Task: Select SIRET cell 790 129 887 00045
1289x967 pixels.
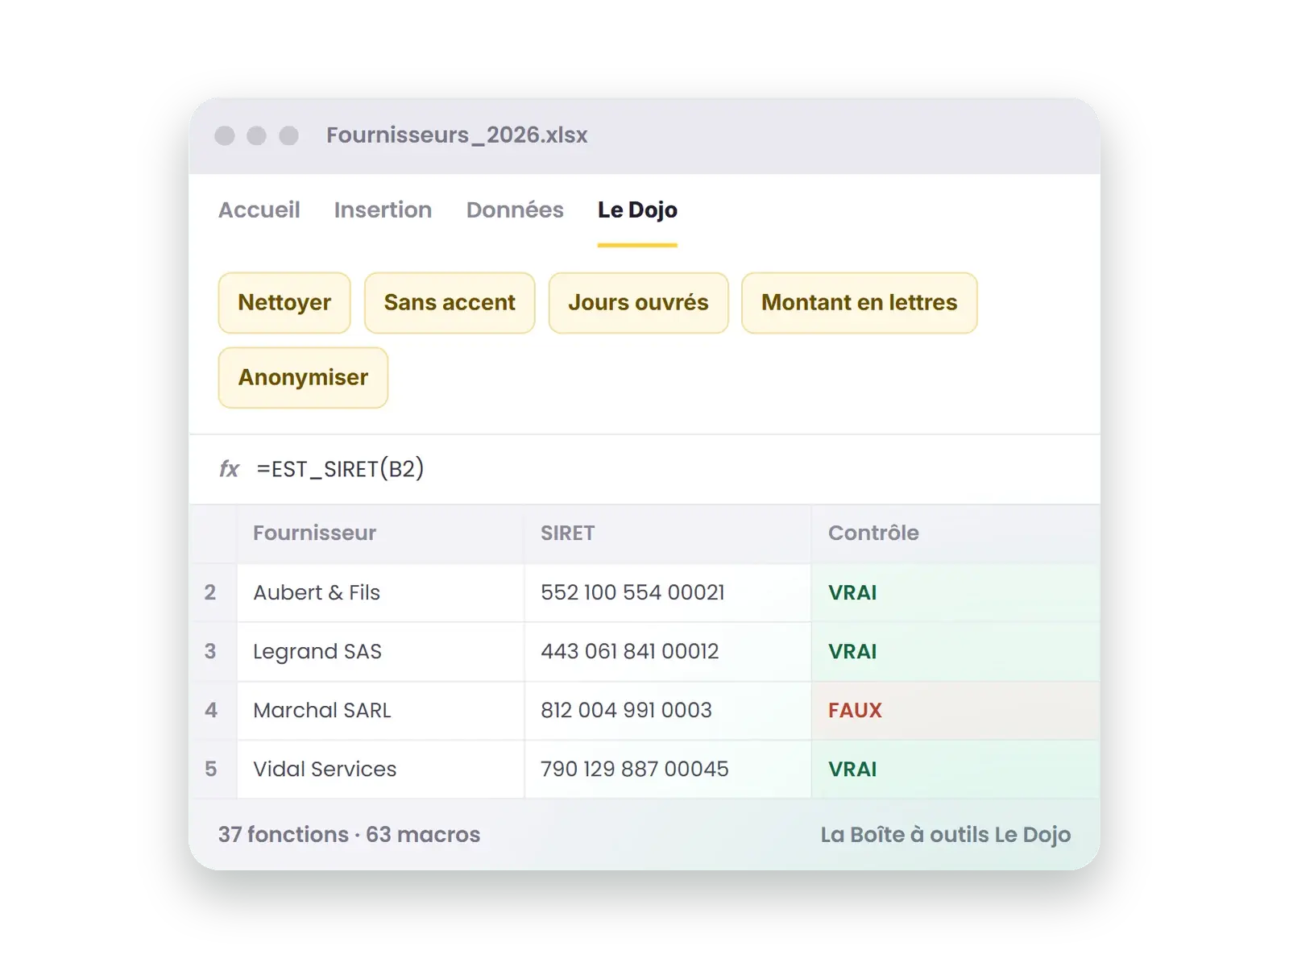Action: point(668,769)
